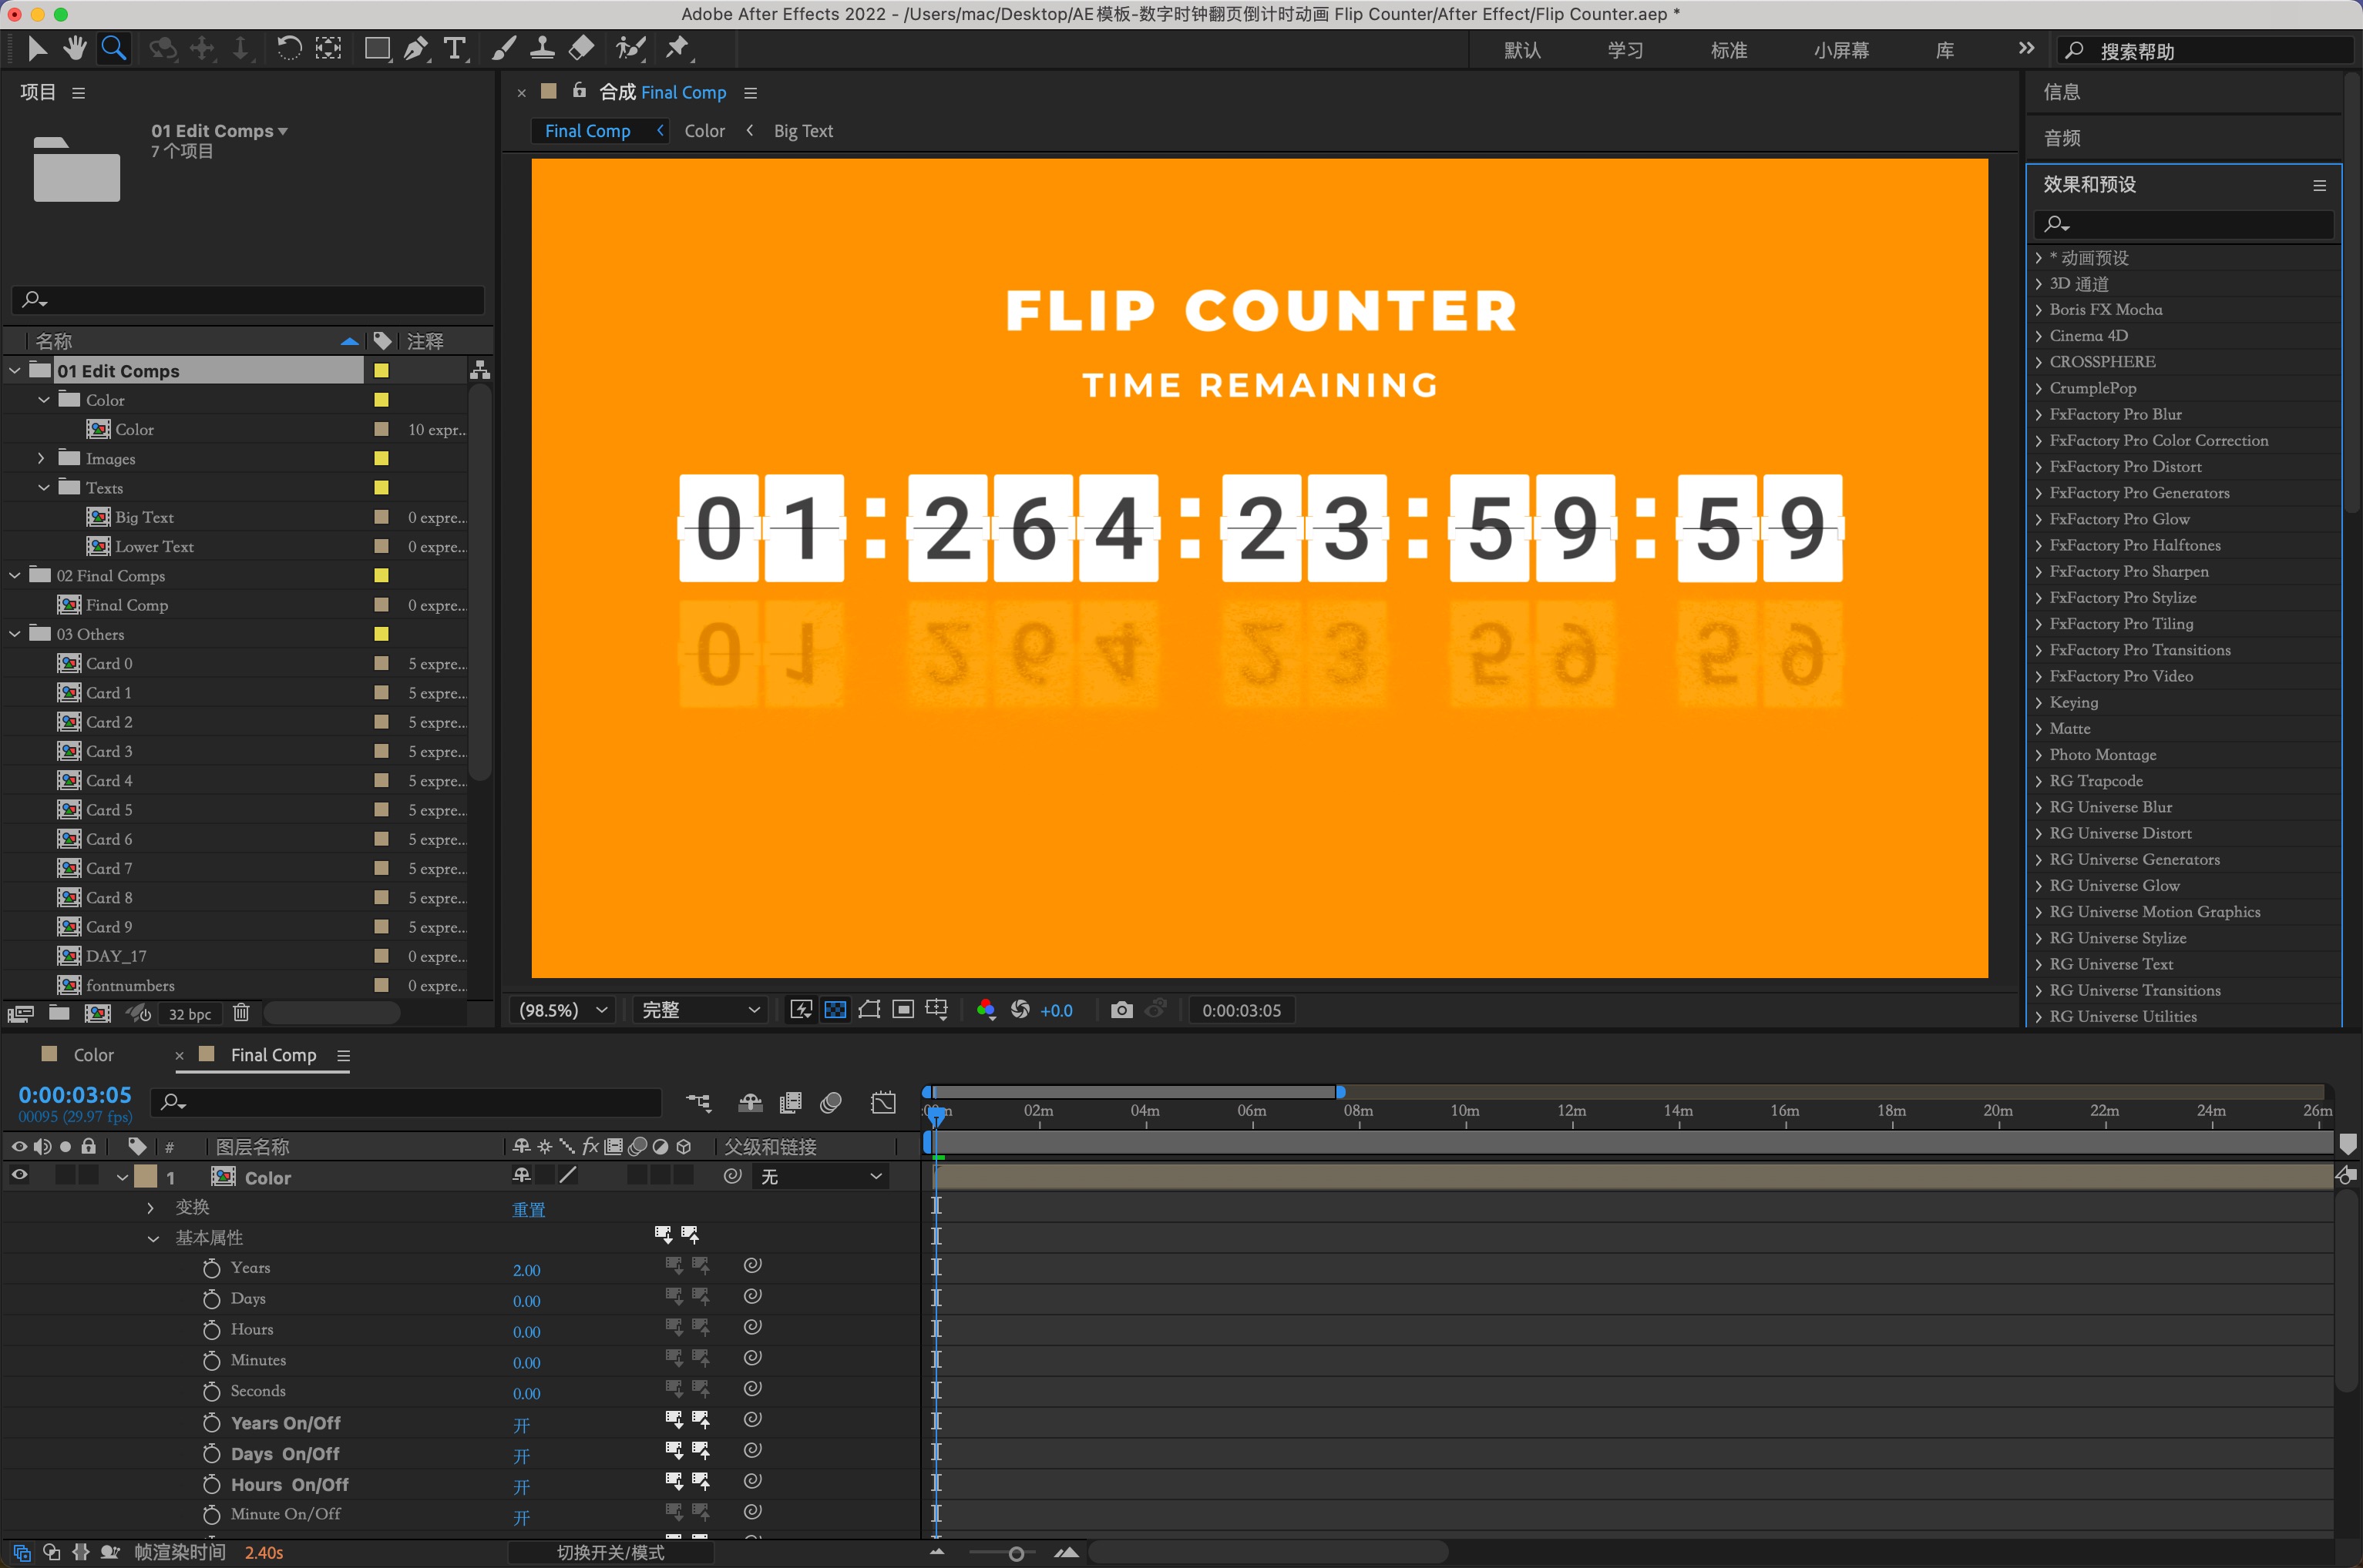Hide the Color layer with eye toggle
The image size is (2363, 1568).
(x=19, y=1175)
